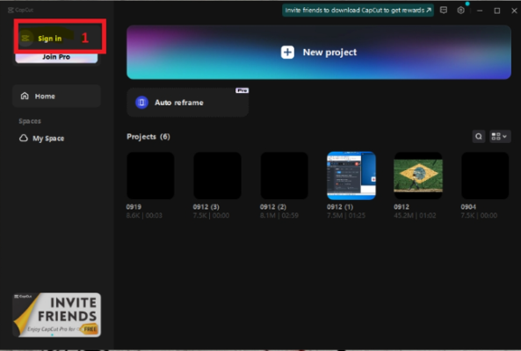Click the profile avatar icon beside Sign in
521x351 pixels.
coord(25,38)
